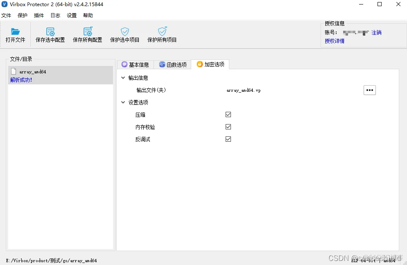Click the 输出文件(夹) label

[x=151, y=90]
